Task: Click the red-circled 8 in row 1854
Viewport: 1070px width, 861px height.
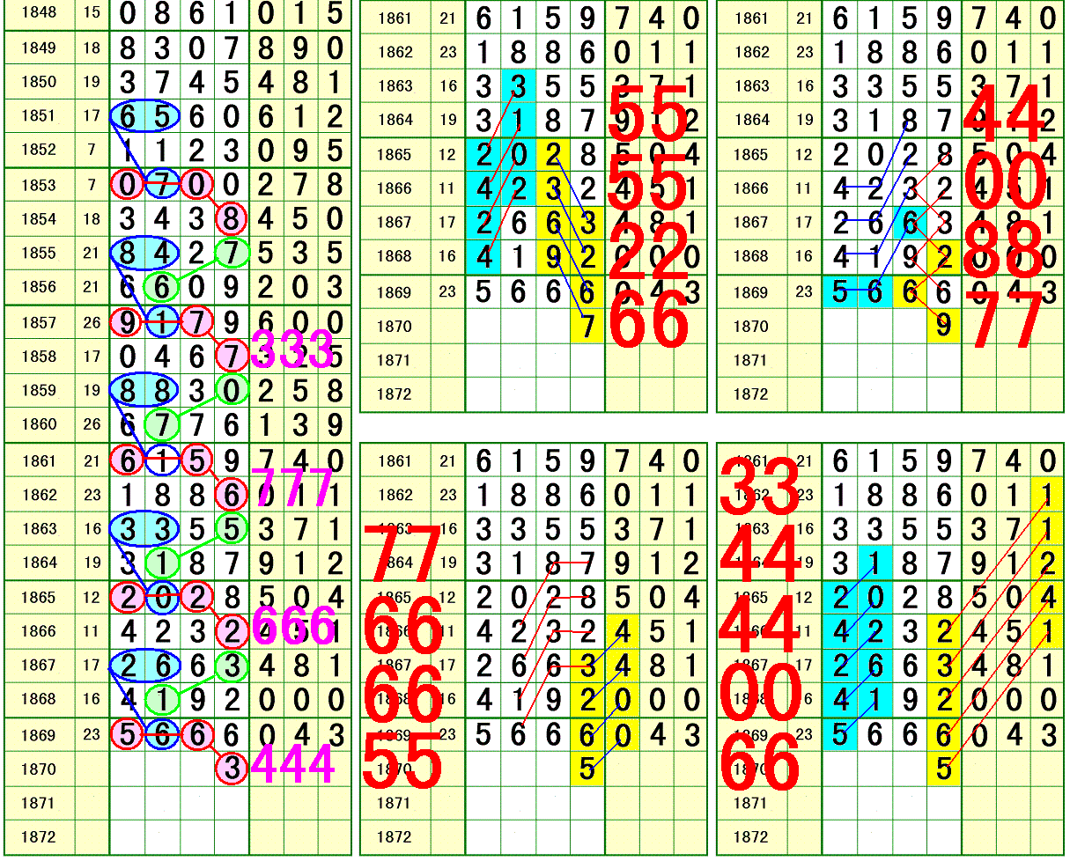Action: point(232,219)
